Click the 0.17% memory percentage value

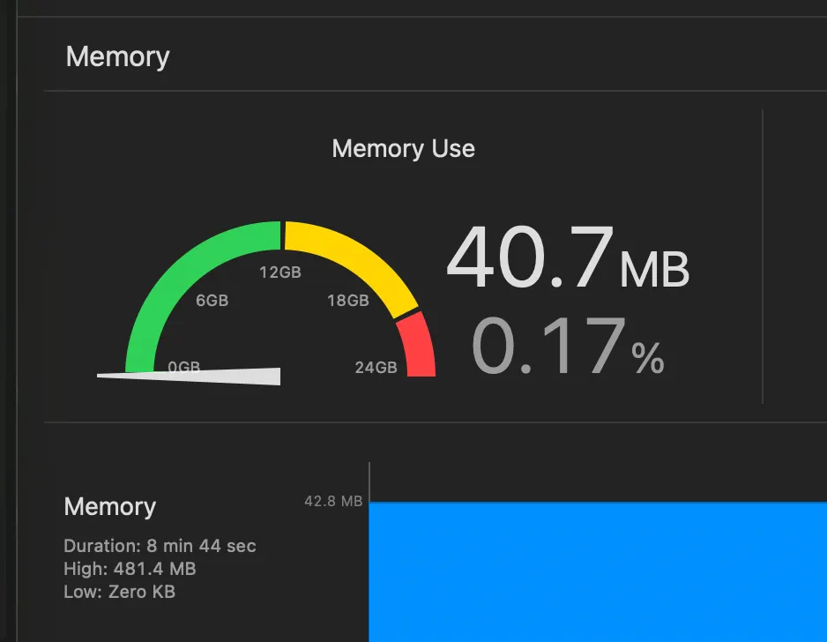[568, 346]
